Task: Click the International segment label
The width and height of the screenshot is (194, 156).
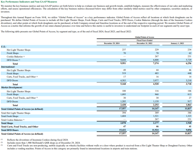Action: click(8, 67)
